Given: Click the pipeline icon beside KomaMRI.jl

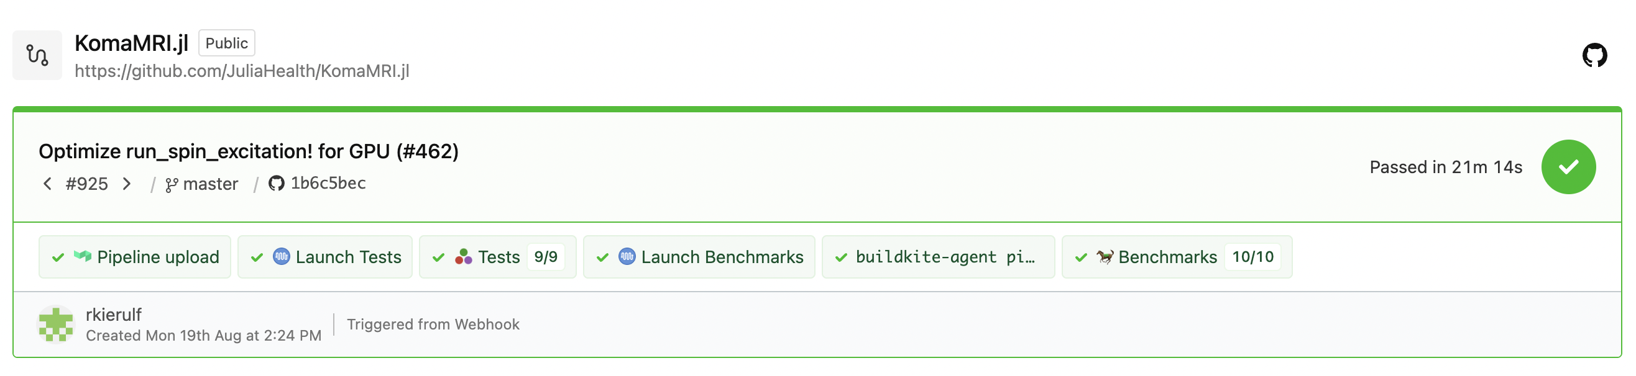Looking at the screenshot, I should pyautogui.click(x=37, y=55).
